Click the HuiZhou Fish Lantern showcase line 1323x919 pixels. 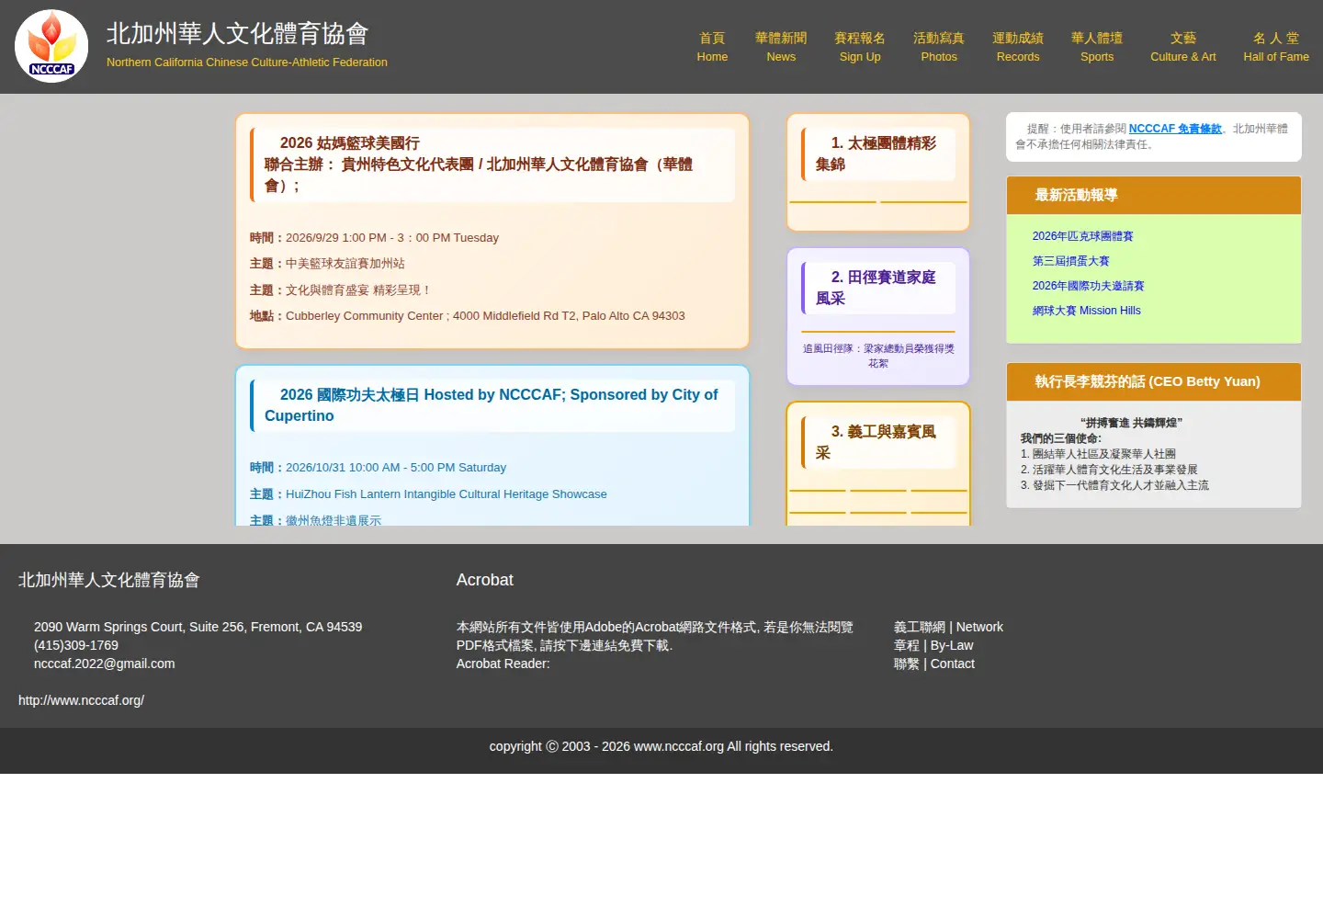(x=428, y=494)
